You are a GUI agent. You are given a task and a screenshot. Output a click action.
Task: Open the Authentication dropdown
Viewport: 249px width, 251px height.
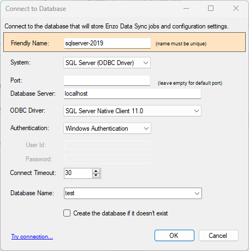(x=107, y=129)
